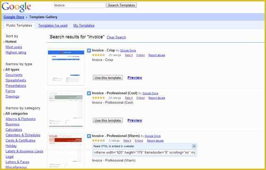
Task: Click the Invoice - Crisp title text
Action: (103, 50)
